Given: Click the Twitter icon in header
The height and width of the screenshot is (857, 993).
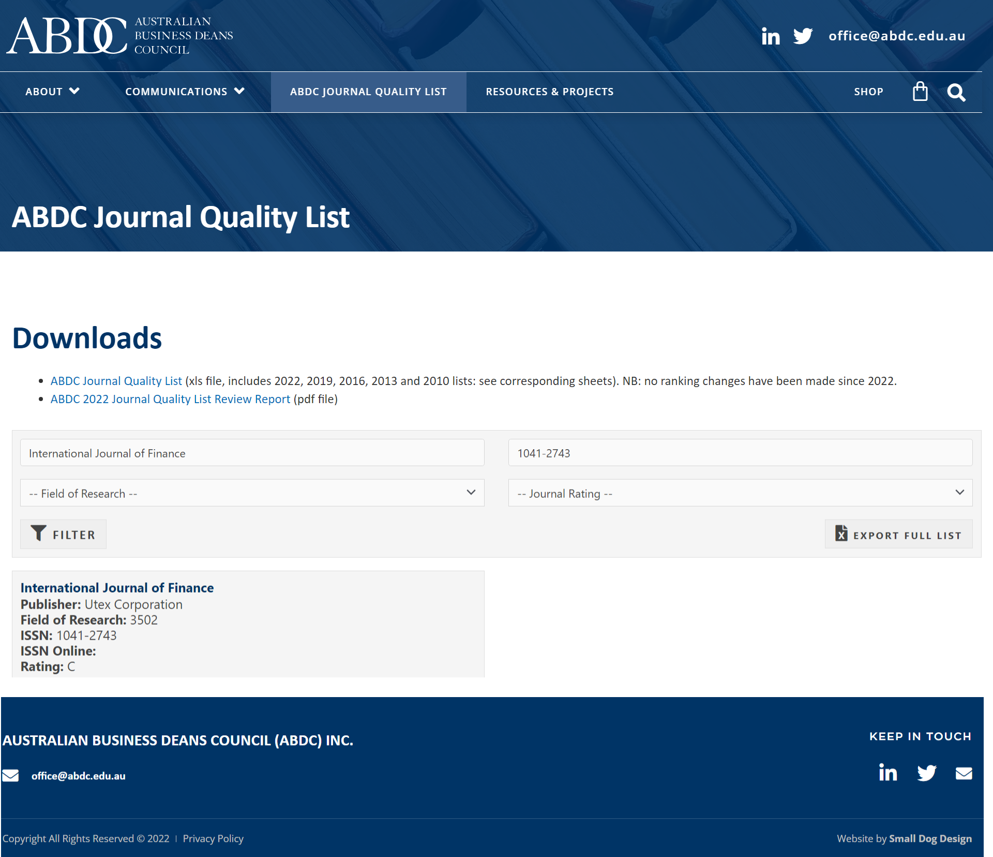Looking at the screenshot, I should coord(803,36).
